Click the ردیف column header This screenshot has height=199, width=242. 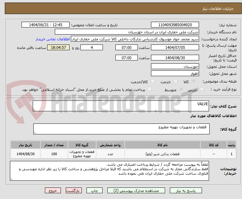point(231,145)
